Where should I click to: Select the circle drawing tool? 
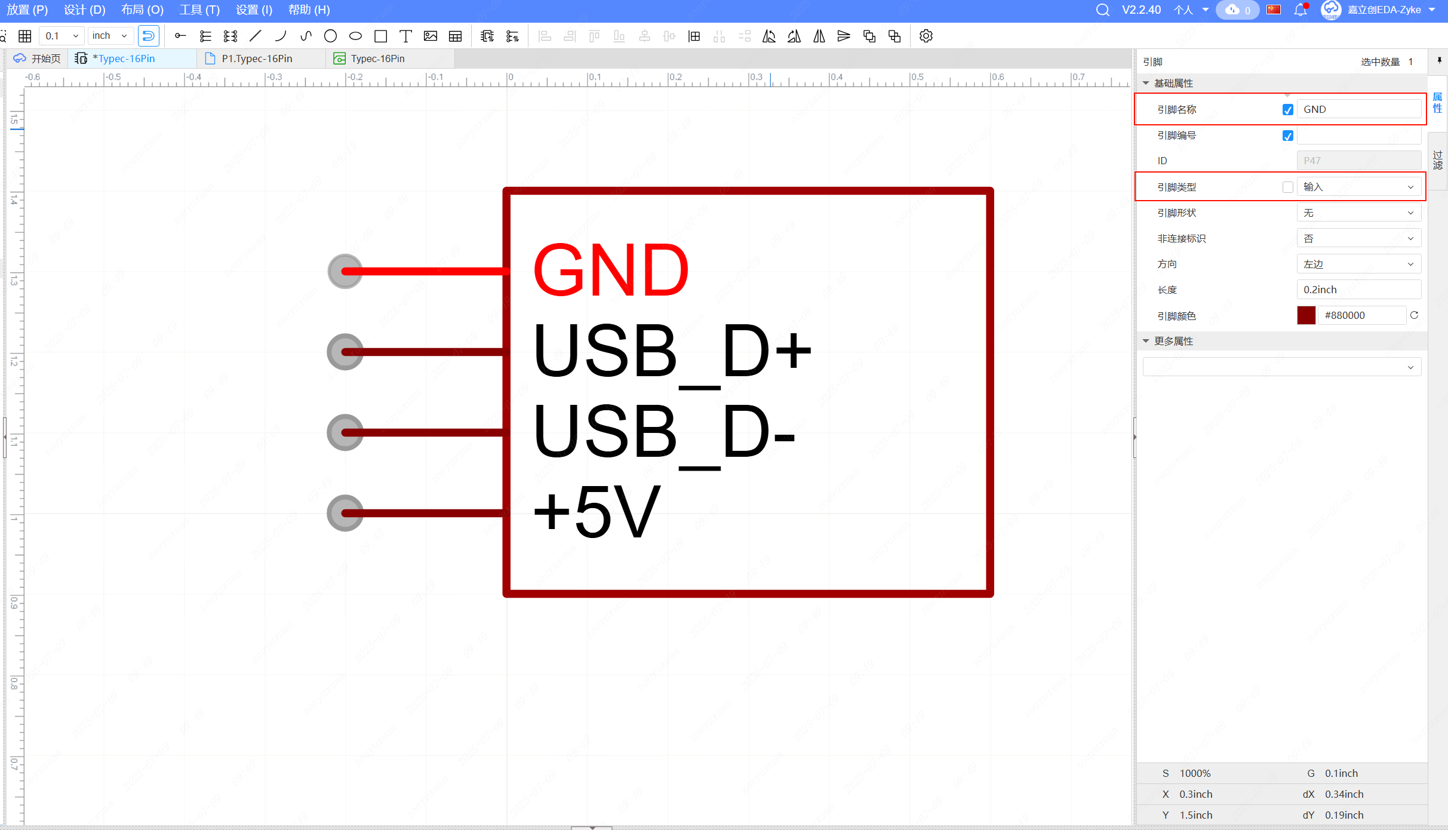point(330,36)
